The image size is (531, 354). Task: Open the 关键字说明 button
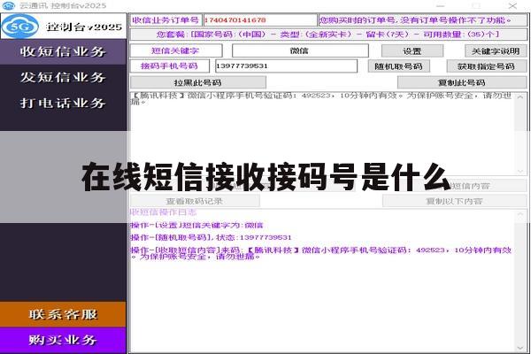coord(496,51)
